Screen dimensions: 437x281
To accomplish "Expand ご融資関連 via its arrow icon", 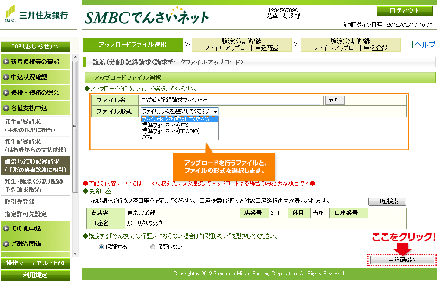I will click(6, 244).
